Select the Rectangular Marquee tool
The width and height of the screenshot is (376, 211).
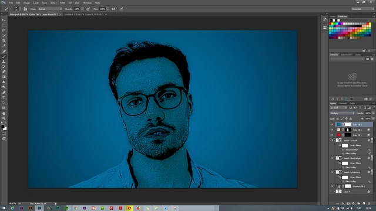[4, 25]
